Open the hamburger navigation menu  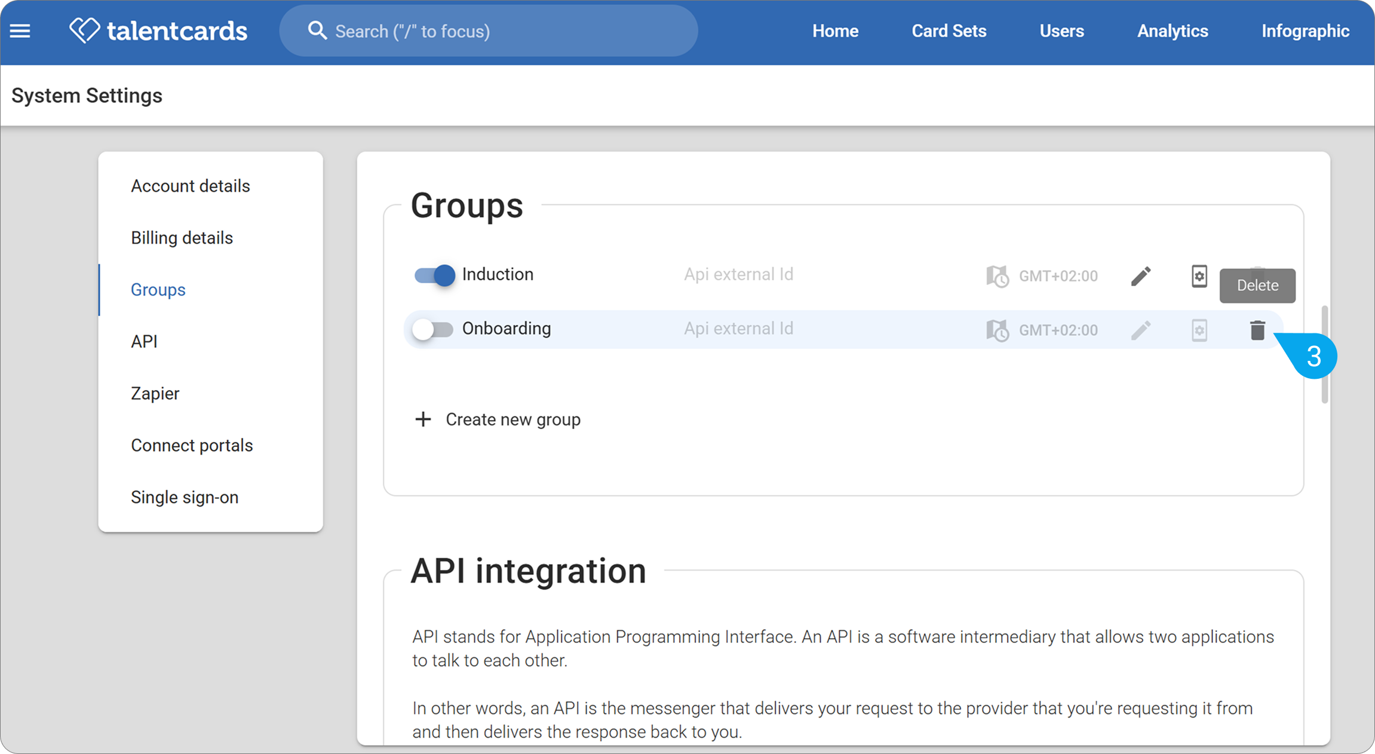coord(20,31)
